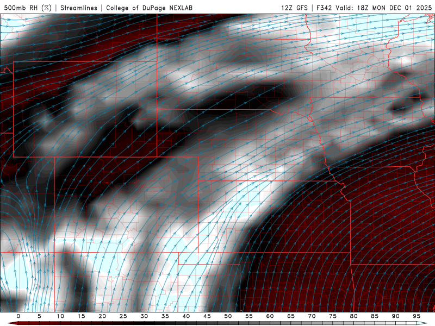Screen dimensions: 435x326
Task: Select the "12Z GFS" model run label
Action: [294, 8]
